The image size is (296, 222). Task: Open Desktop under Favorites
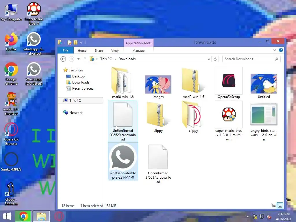(78, 76)
